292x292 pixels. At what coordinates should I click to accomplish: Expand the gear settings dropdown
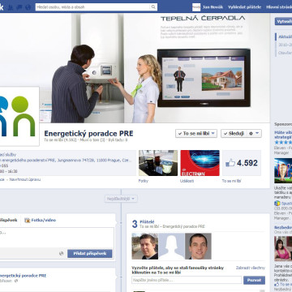pyautogui.click(x=254, y=133)
